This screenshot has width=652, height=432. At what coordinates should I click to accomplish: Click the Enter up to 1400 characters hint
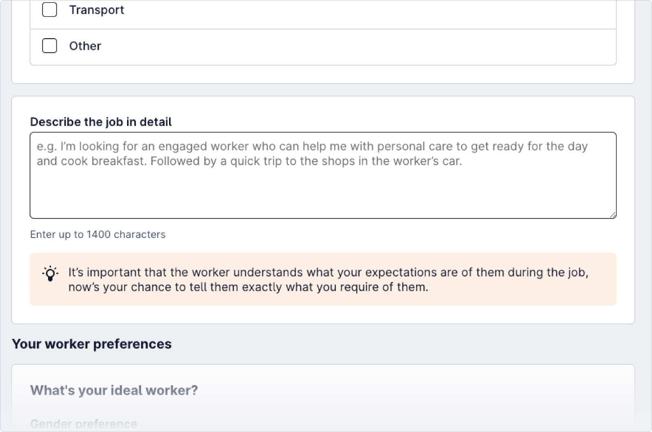97,234
